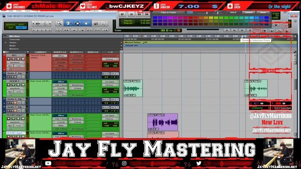Screen dimensions: 301x169
Task: Click the Default 4/4 meter marker
Action: (x=131, y=46)
